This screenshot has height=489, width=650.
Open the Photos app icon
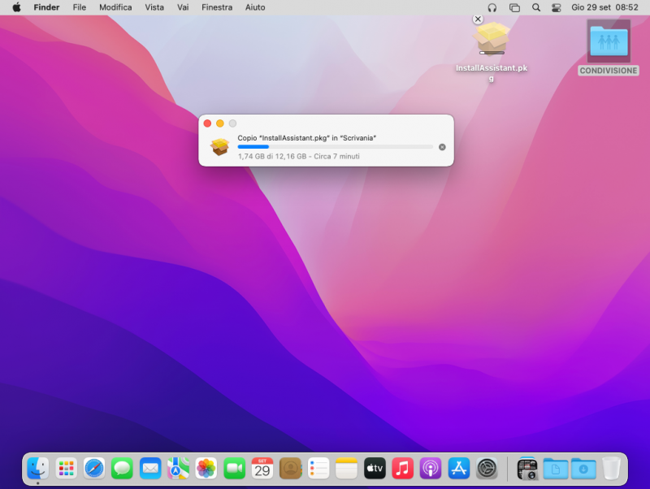(206, 469)
